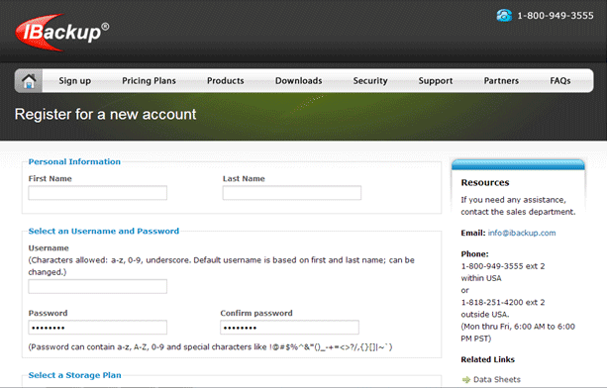Screen dimensions: 607x388
Task: Open the FAQs page
Action: (560, 80)
